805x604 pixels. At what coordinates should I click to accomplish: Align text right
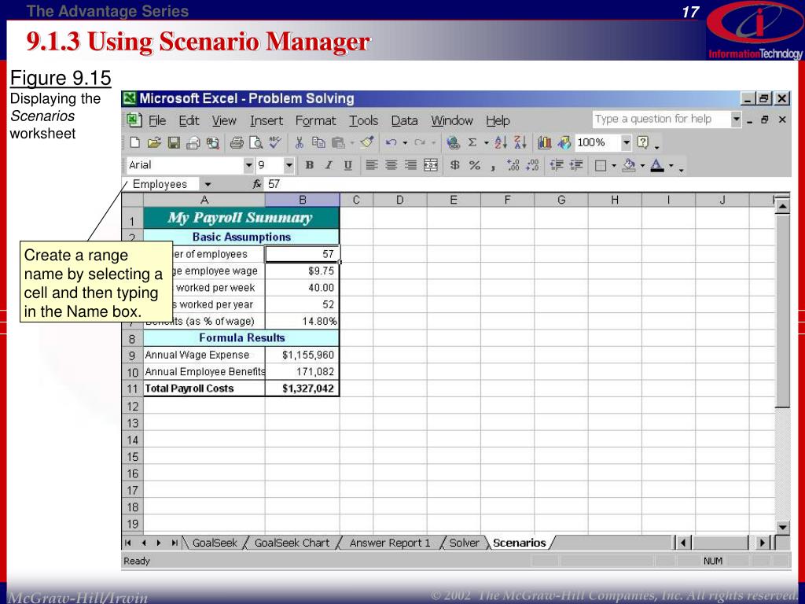point(410,165)
